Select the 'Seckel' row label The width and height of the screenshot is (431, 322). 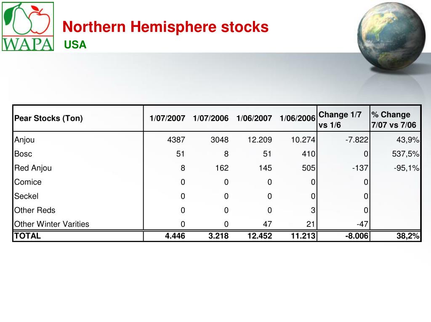[x=27, y=196]
